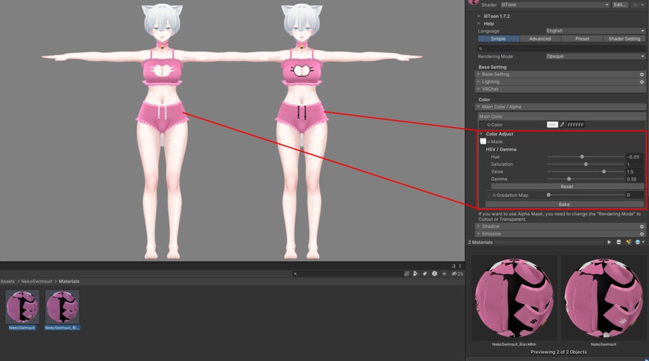
Task: Click the Gamma slider handle
Action: point(569,179)
